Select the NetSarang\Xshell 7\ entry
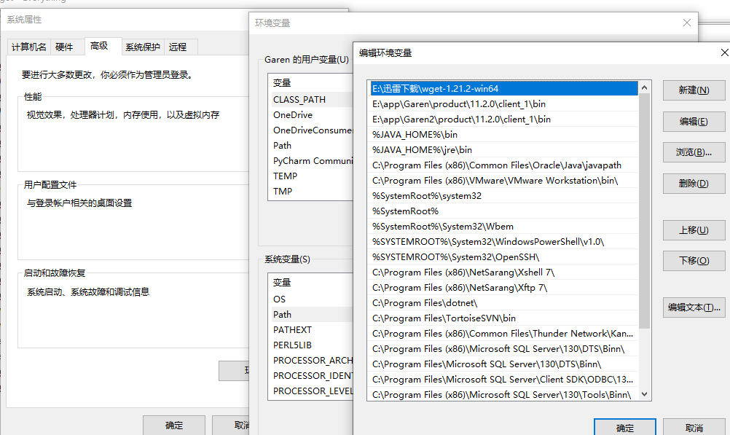730x435 pixels. pyautogui.click(x=503, y=273)
